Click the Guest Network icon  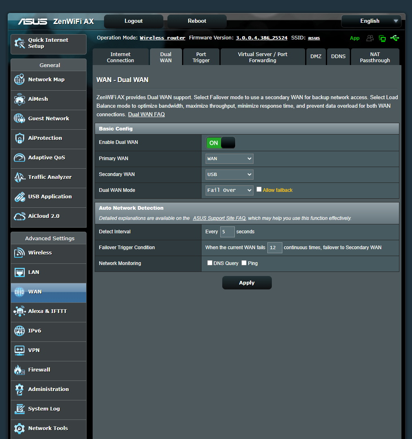pos(20,118)
